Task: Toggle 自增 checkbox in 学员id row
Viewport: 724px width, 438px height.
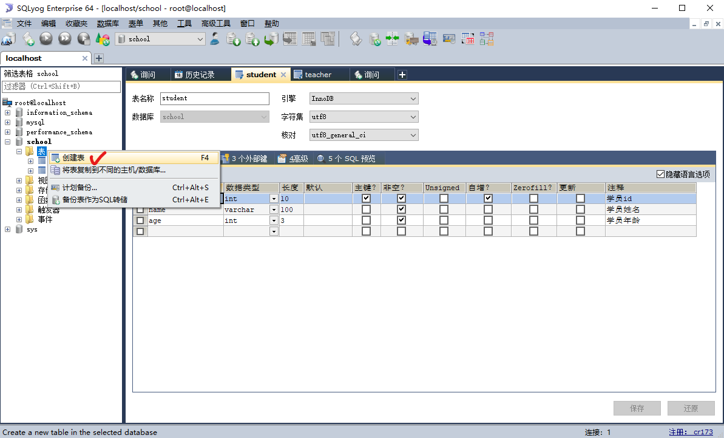Action: coord(488,198)
